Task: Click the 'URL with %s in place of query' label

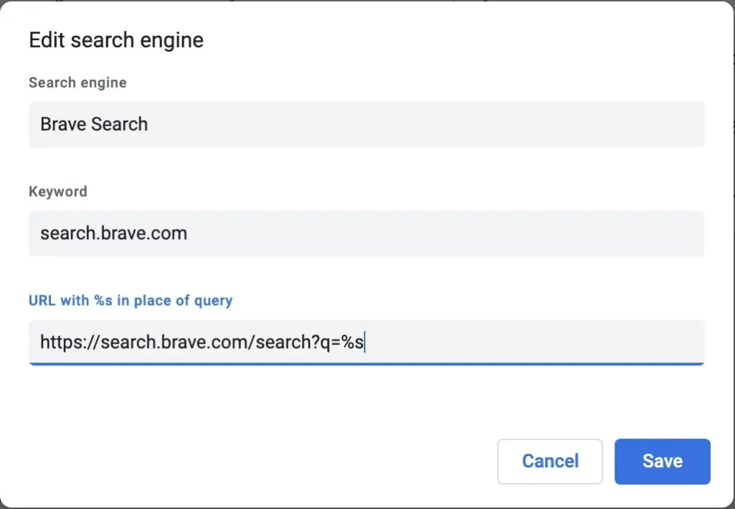Action: [131, 300]
